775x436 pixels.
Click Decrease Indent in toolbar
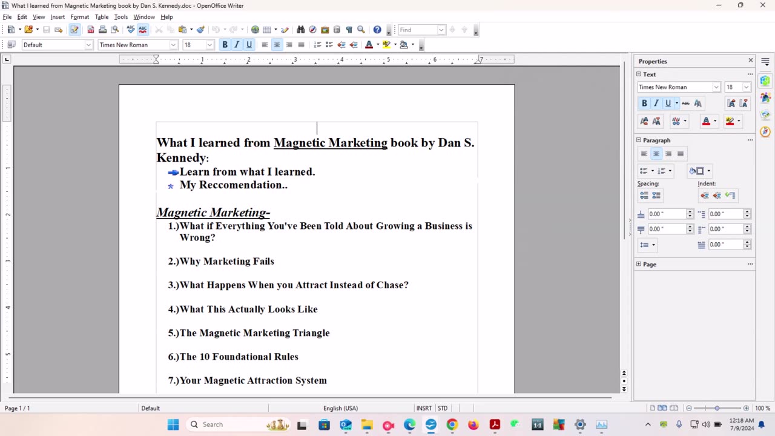tap(341, 44)
